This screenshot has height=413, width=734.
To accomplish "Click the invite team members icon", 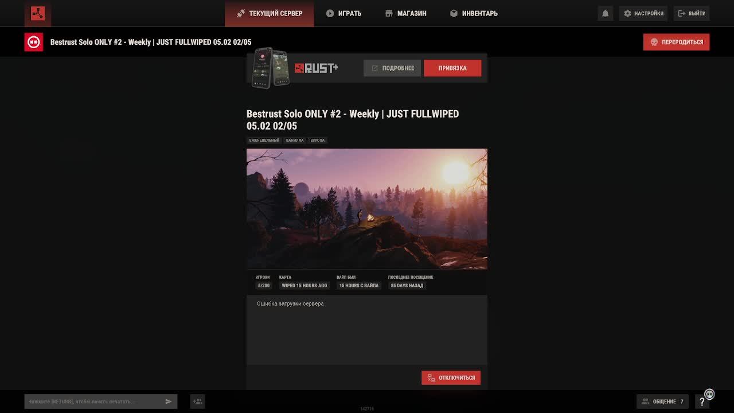I will click(197, 402).
